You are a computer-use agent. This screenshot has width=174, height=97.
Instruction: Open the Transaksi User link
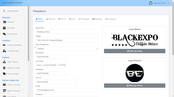(13, 51)
